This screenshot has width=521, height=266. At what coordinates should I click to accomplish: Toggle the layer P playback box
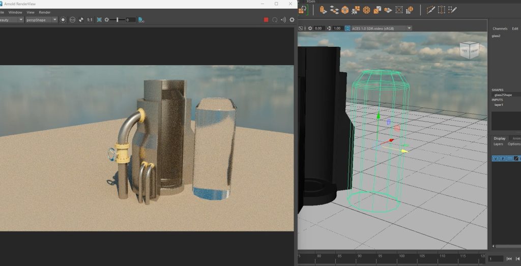(x=503, y=159)
